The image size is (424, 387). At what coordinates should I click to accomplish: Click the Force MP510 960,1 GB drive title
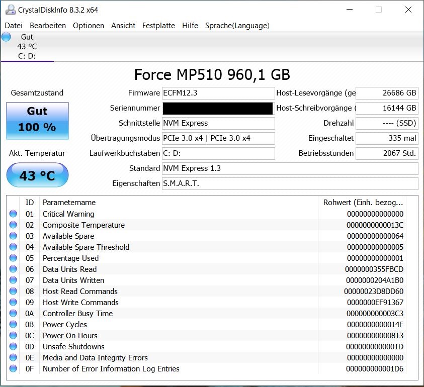pos(212,74)
